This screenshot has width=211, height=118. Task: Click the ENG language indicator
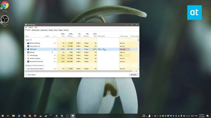pos(196,116)
